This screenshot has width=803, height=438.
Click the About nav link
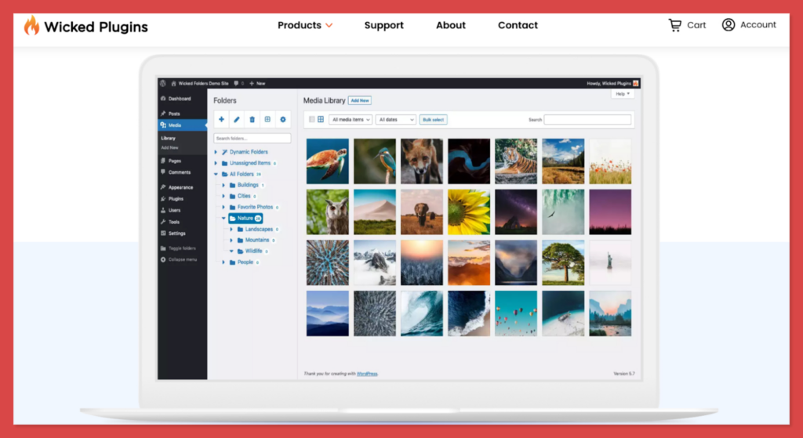(x=451, y=25)
